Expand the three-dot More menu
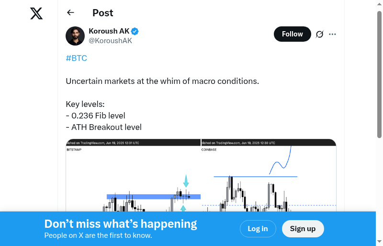383x246 pixels. click(x=333, y=34)
